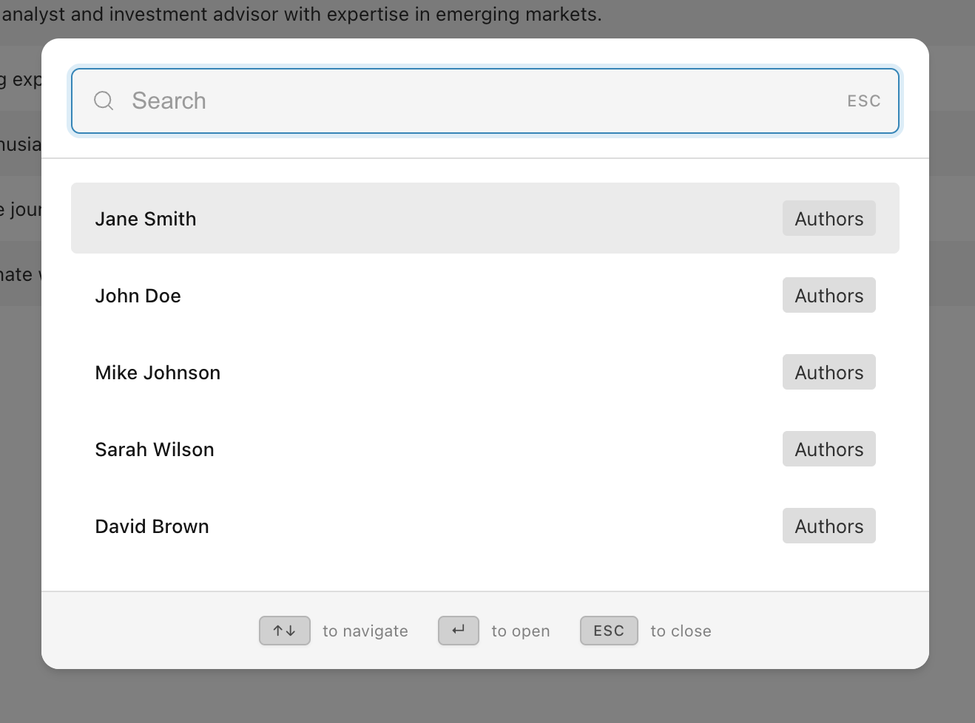Select the John Doe result
The width and height of the screenshot is (975, 723).
[138, 296]
